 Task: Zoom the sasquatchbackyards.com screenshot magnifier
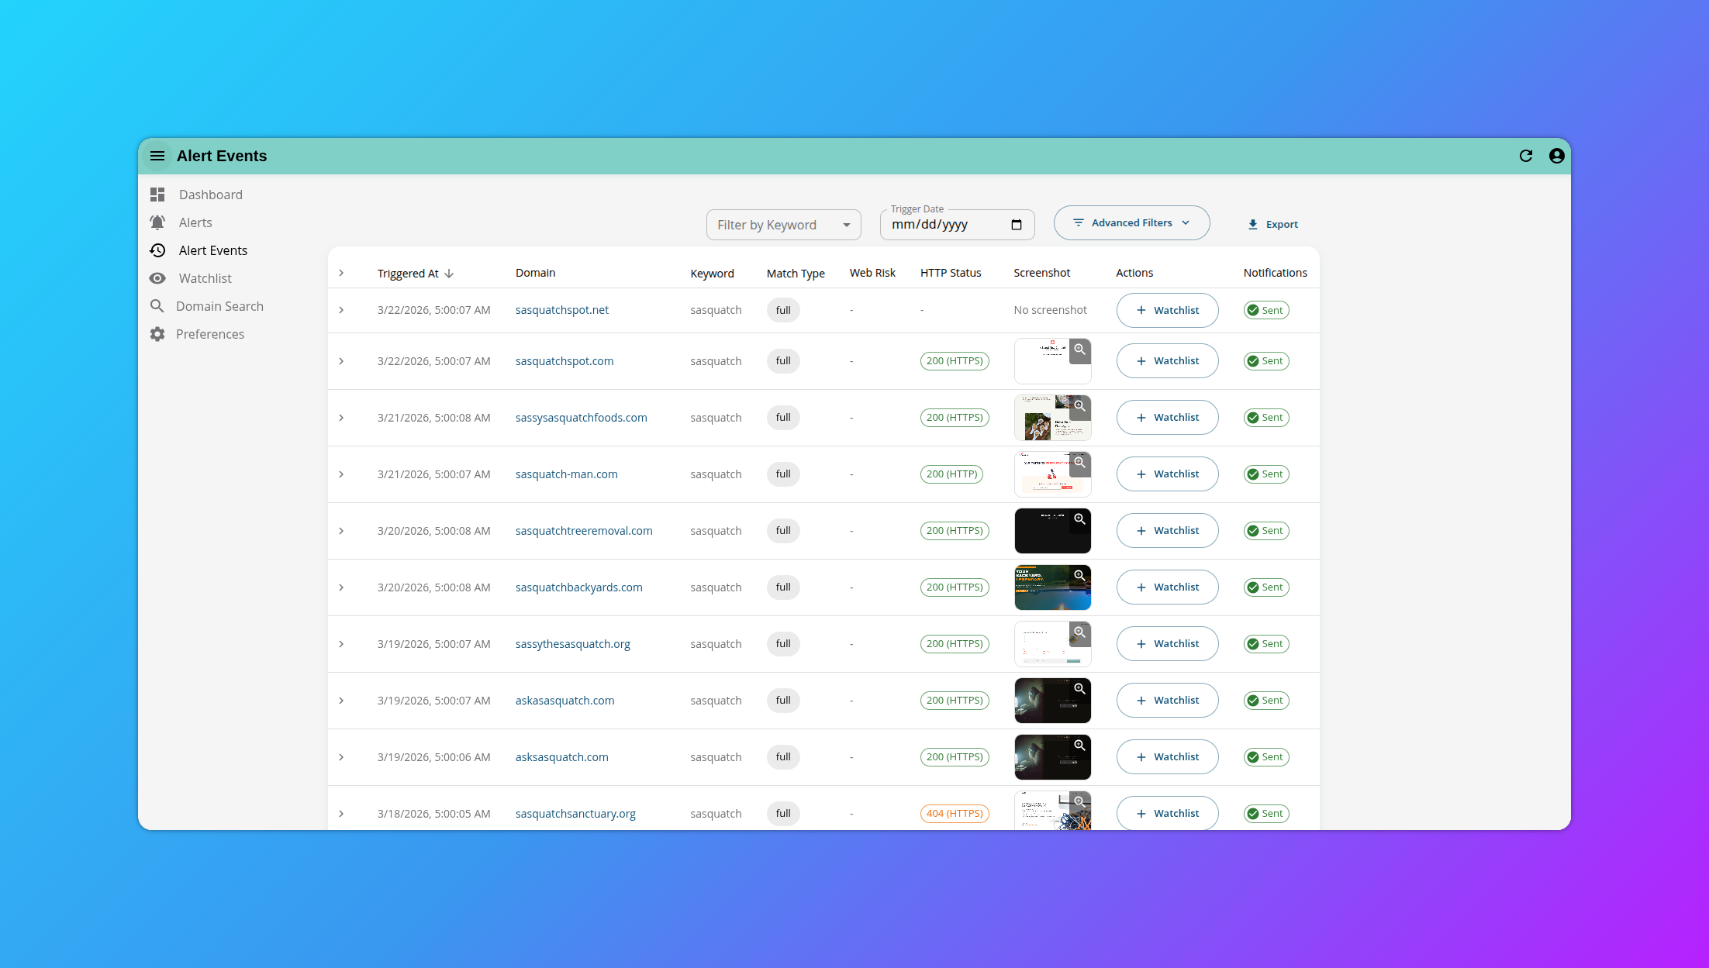point(1079,575)
